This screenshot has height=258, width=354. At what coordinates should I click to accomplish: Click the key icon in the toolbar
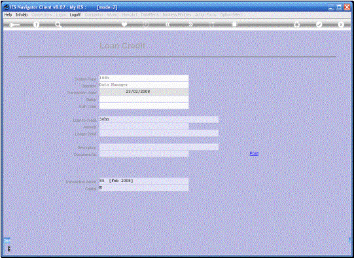[x=14, y=25]
